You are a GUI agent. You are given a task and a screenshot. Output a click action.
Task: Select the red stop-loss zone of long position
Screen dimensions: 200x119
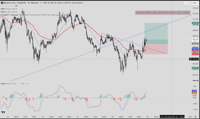[156, 49]
